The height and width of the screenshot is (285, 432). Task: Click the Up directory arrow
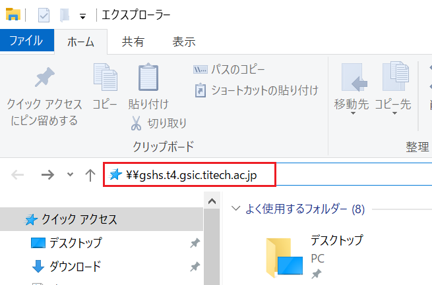(90, 175)
